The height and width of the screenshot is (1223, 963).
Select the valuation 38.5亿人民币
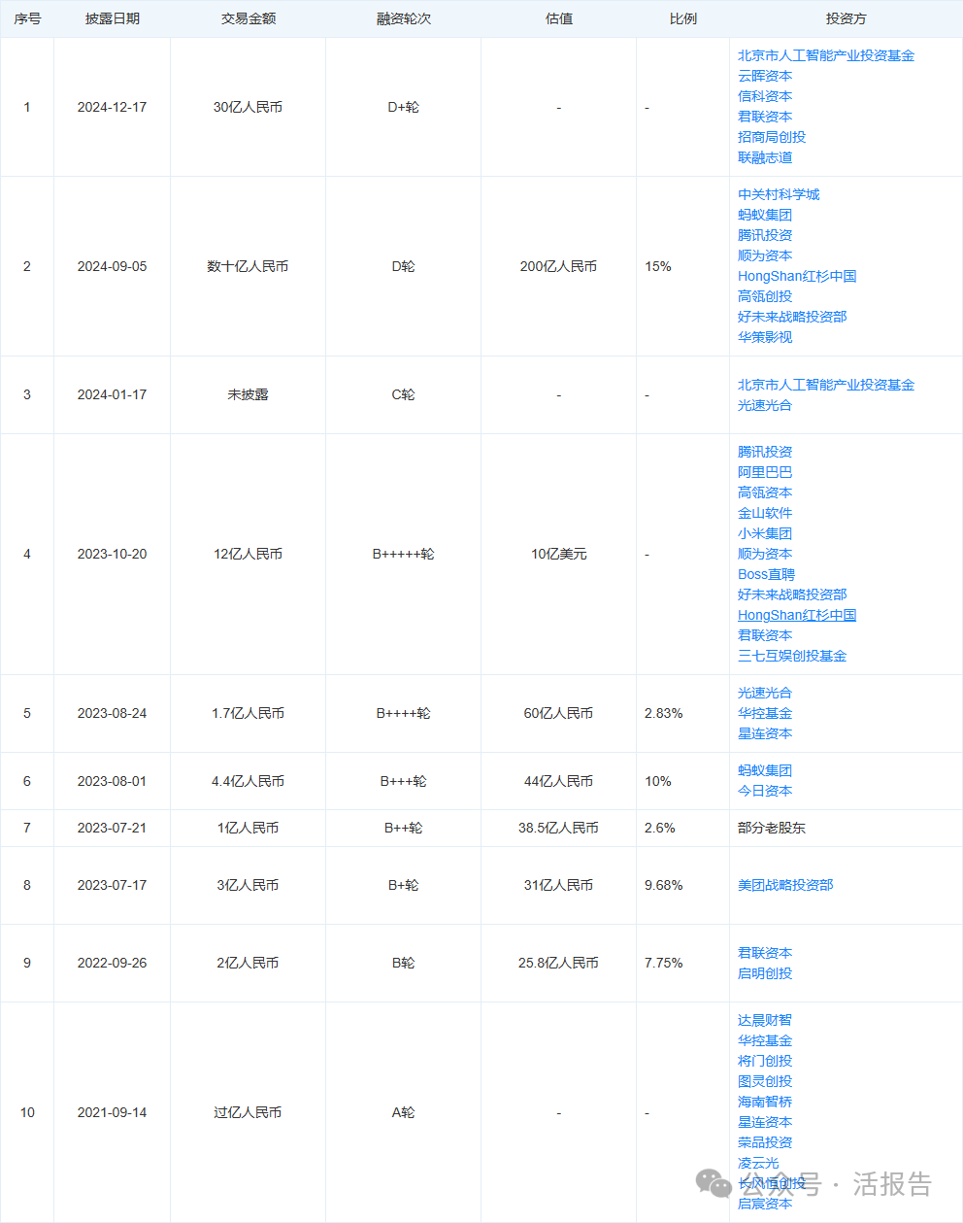(x=559, y=828)
